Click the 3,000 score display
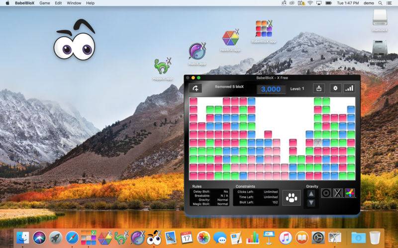This screenshot has width=398, height=248. point(271,89)
